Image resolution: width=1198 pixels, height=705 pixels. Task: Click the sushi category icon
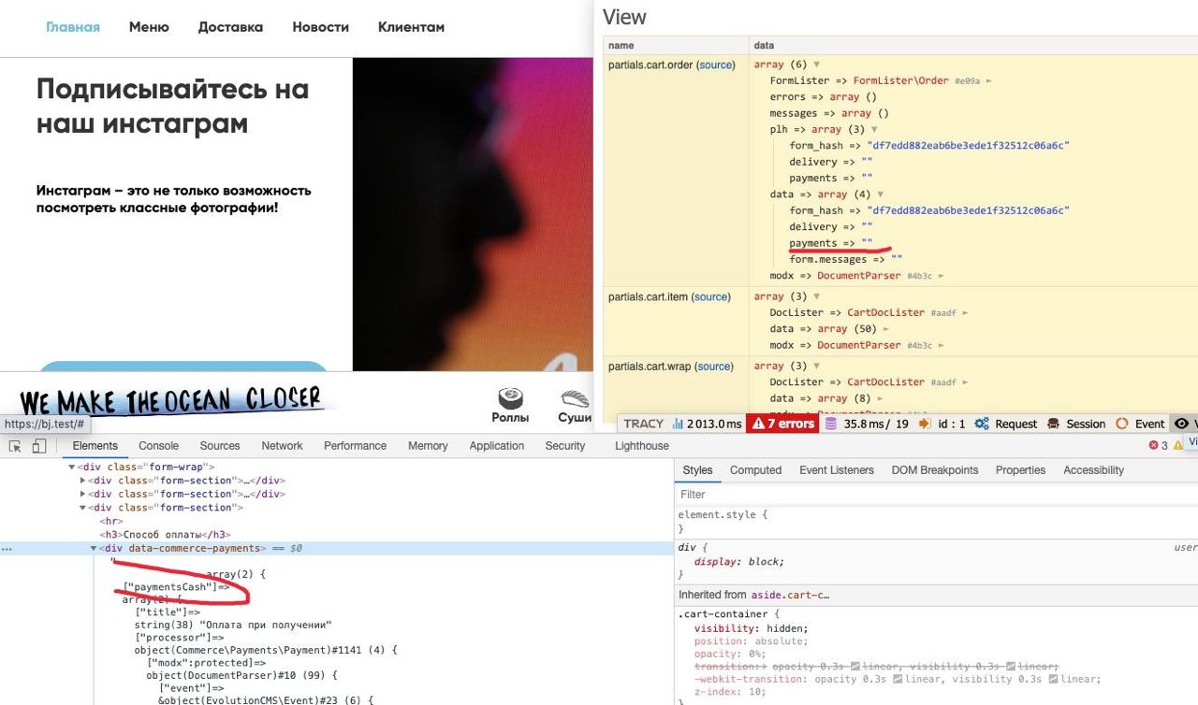pyautogui.click(x=574, y=399)
